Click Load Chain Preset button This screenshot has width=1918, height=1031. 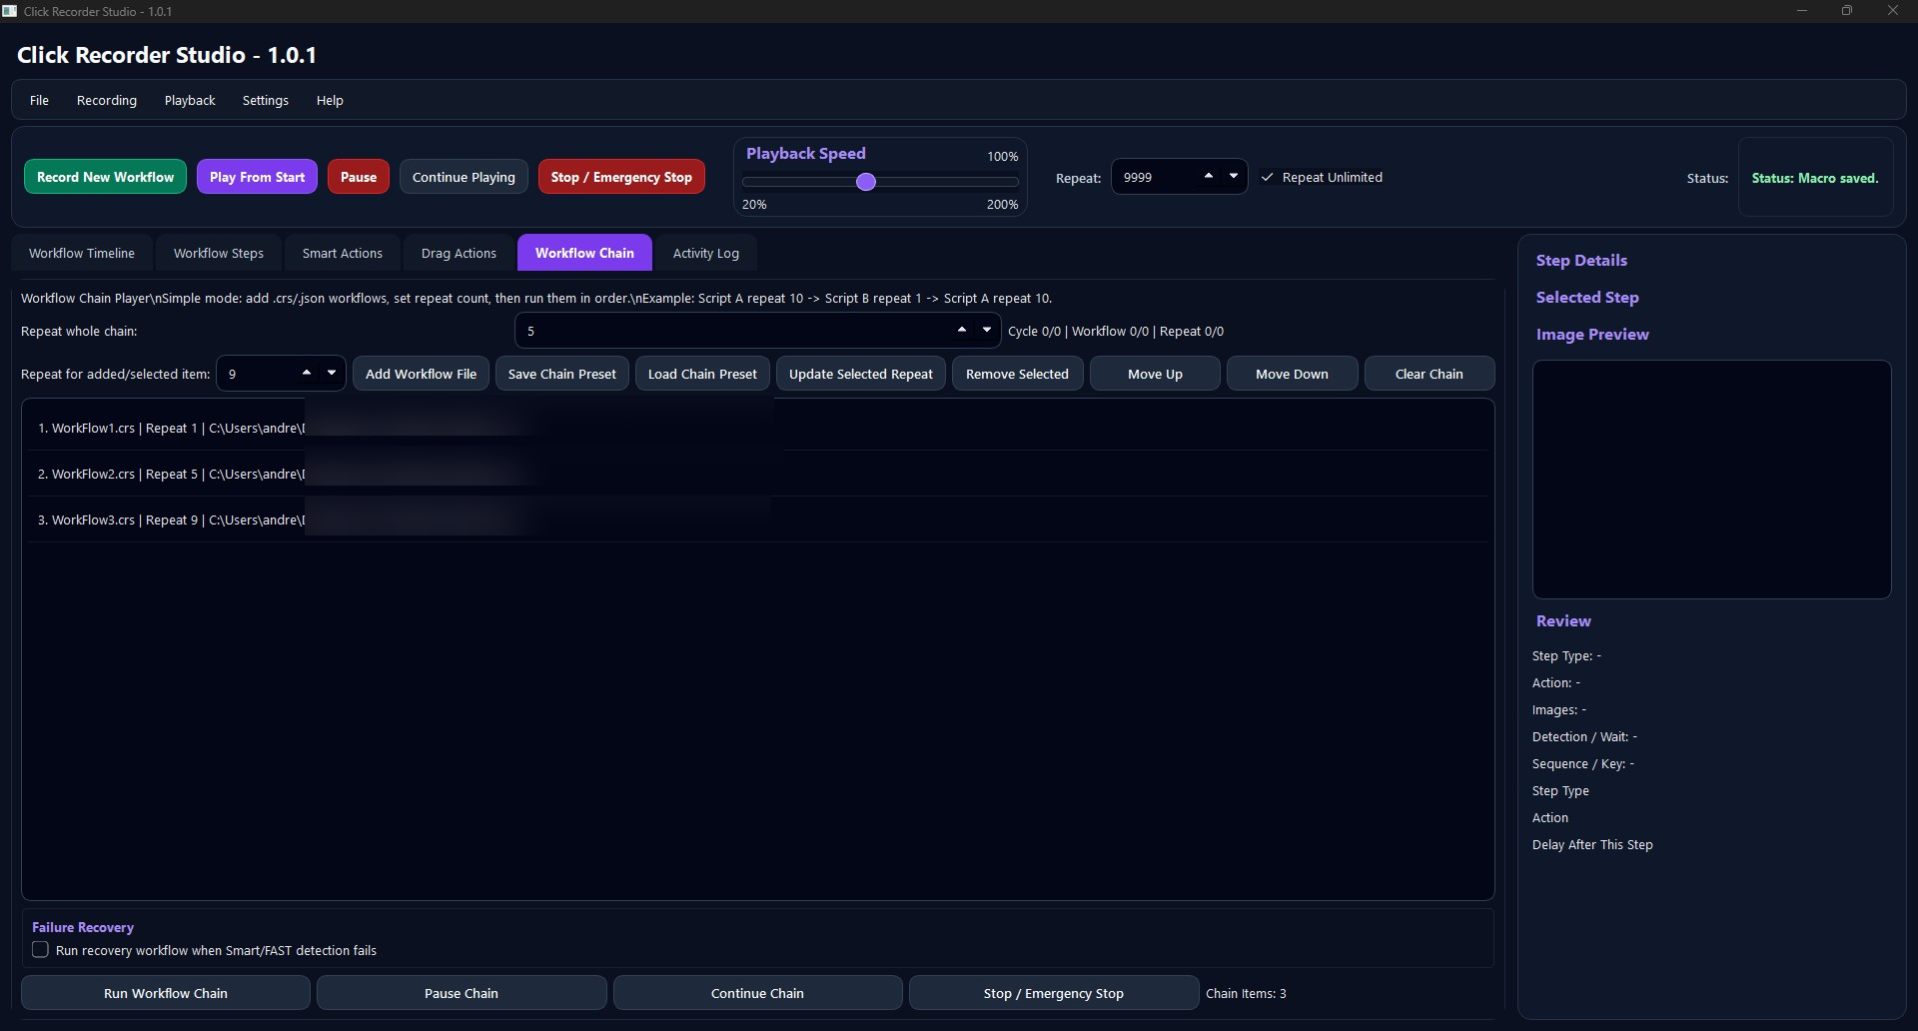(702, 374)
